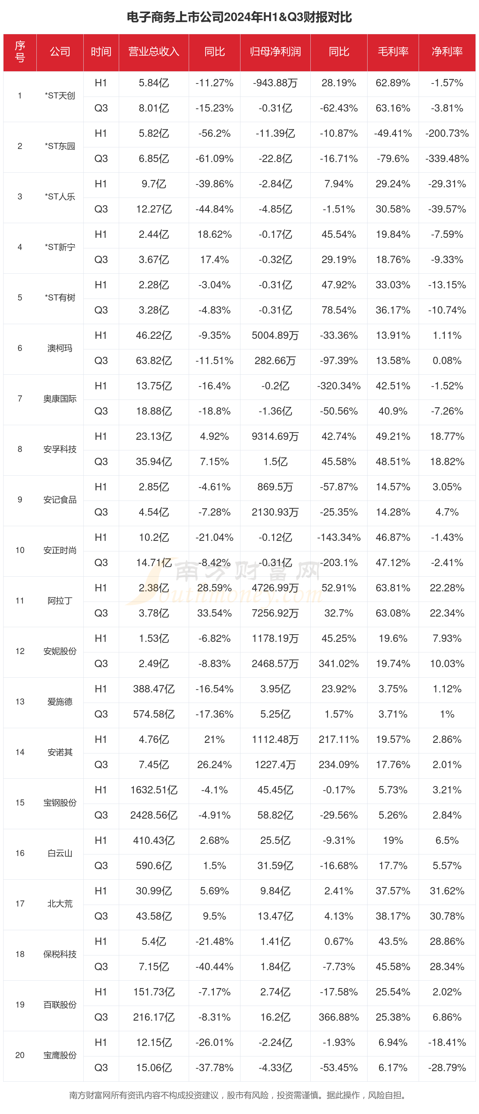Select the 净利率 column header
Screen dimensions: 479x1114
click(447, 52)
